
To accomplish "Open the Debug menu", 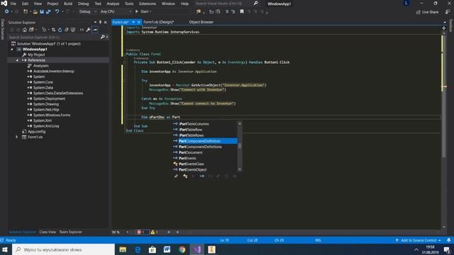I will click(84, 4).
